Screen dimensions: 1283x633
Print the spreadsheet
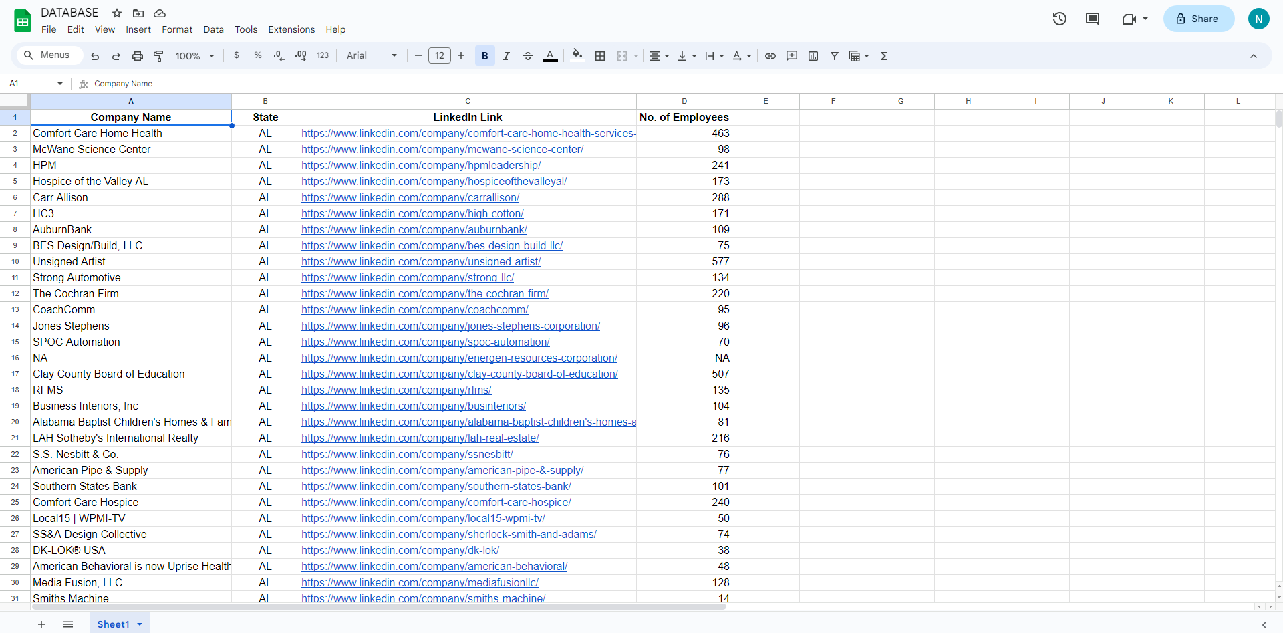point(138,56)
